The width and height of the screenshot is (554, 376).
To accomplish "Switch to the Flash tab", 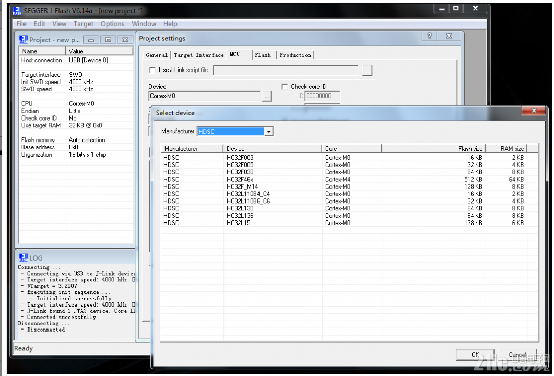I will click(x=263, y=55).
